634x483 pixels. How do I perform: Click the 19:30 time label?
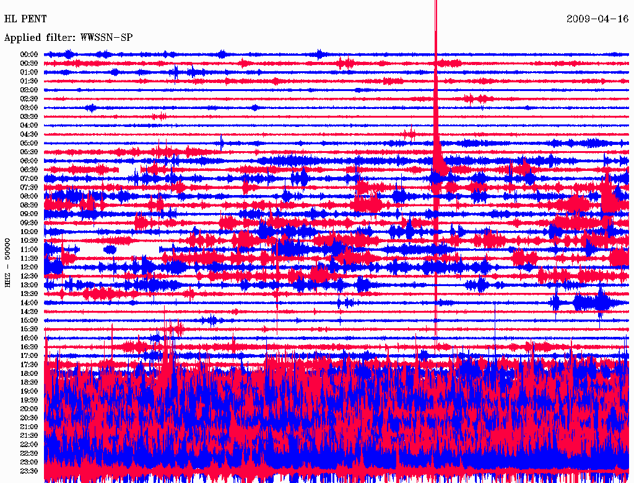tap(29, 400)
